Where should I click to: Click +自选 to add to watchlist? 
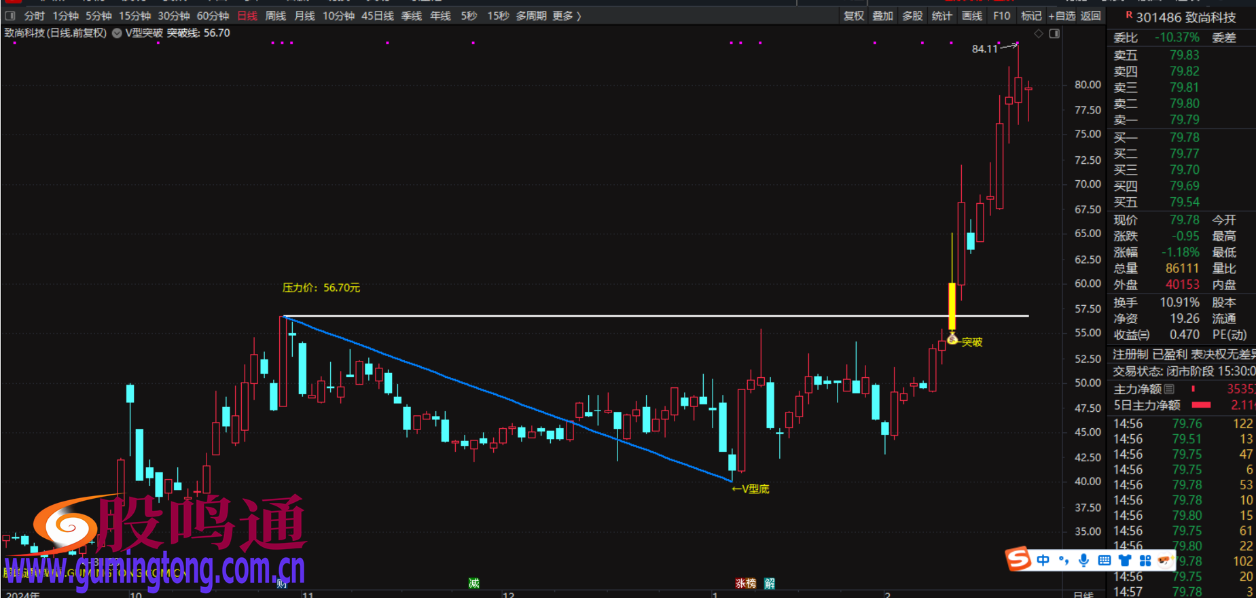[x=1061, y=16]
